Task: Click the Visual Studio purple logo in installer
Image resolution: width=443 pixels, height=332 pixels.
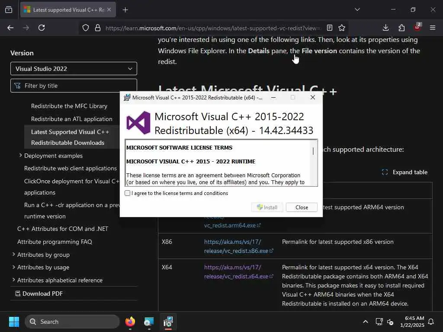Action: [x=138, y=123]
